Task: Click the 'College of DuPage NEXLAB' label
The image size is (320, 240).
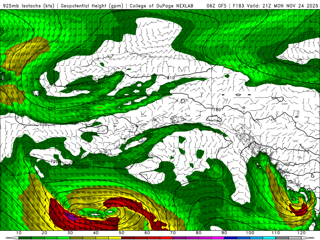Action: pos(162,6)
